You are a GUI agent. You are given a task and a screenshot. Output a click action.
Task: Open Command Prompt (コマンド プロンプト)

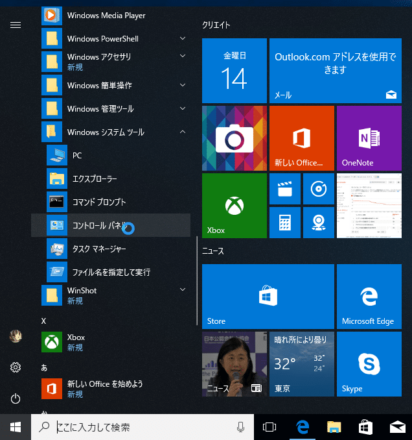(111, 202)
